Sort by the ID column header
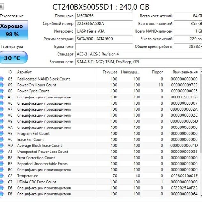 pos(10,72)
